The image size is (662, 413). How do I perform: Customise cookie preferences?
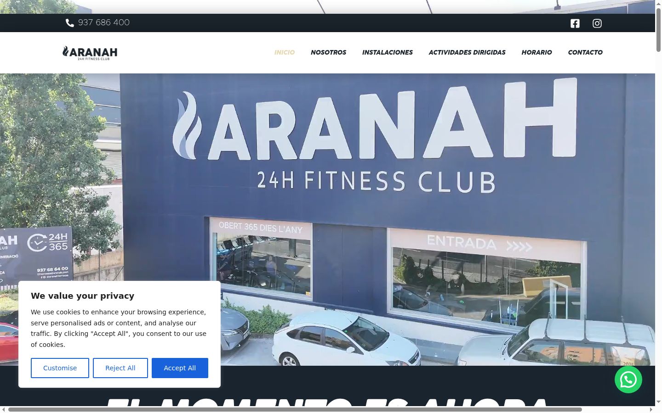60,368
